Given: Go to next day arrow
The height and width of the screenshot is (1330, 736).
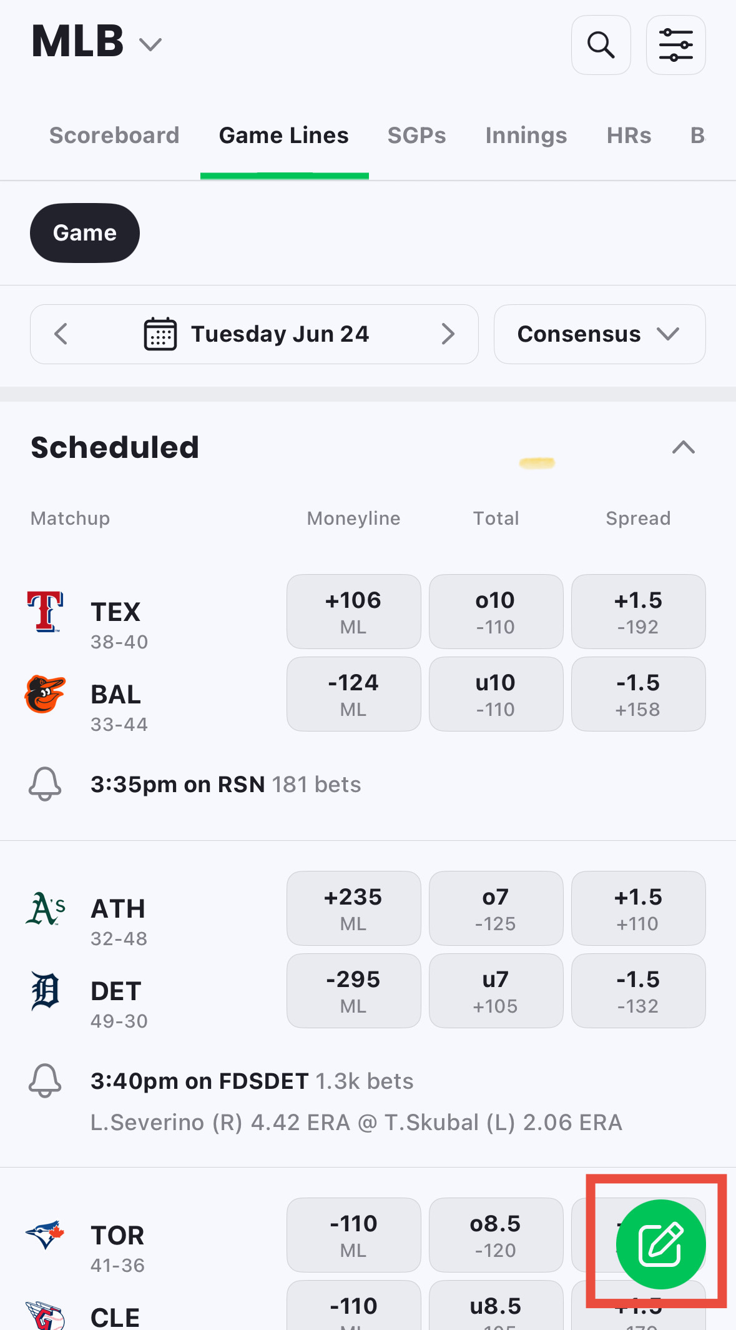Looking at the screenshot, I should [448, 334].
